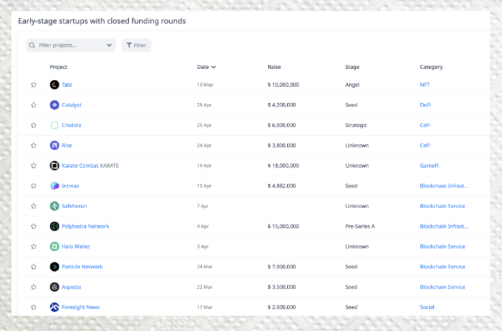
Task: Click the Tabi project logo icon
Action: pyautogui.click(x=55, y=85)
